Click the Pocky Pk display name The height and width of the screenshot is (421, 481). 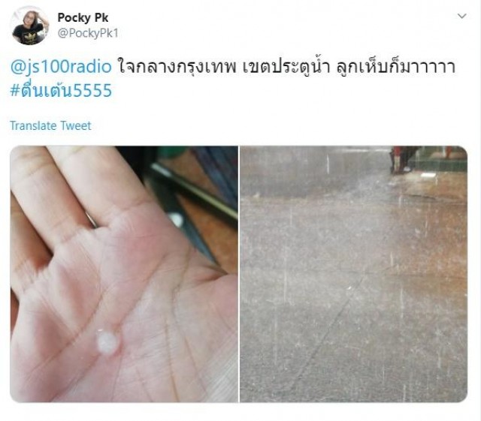coord(83,18)
